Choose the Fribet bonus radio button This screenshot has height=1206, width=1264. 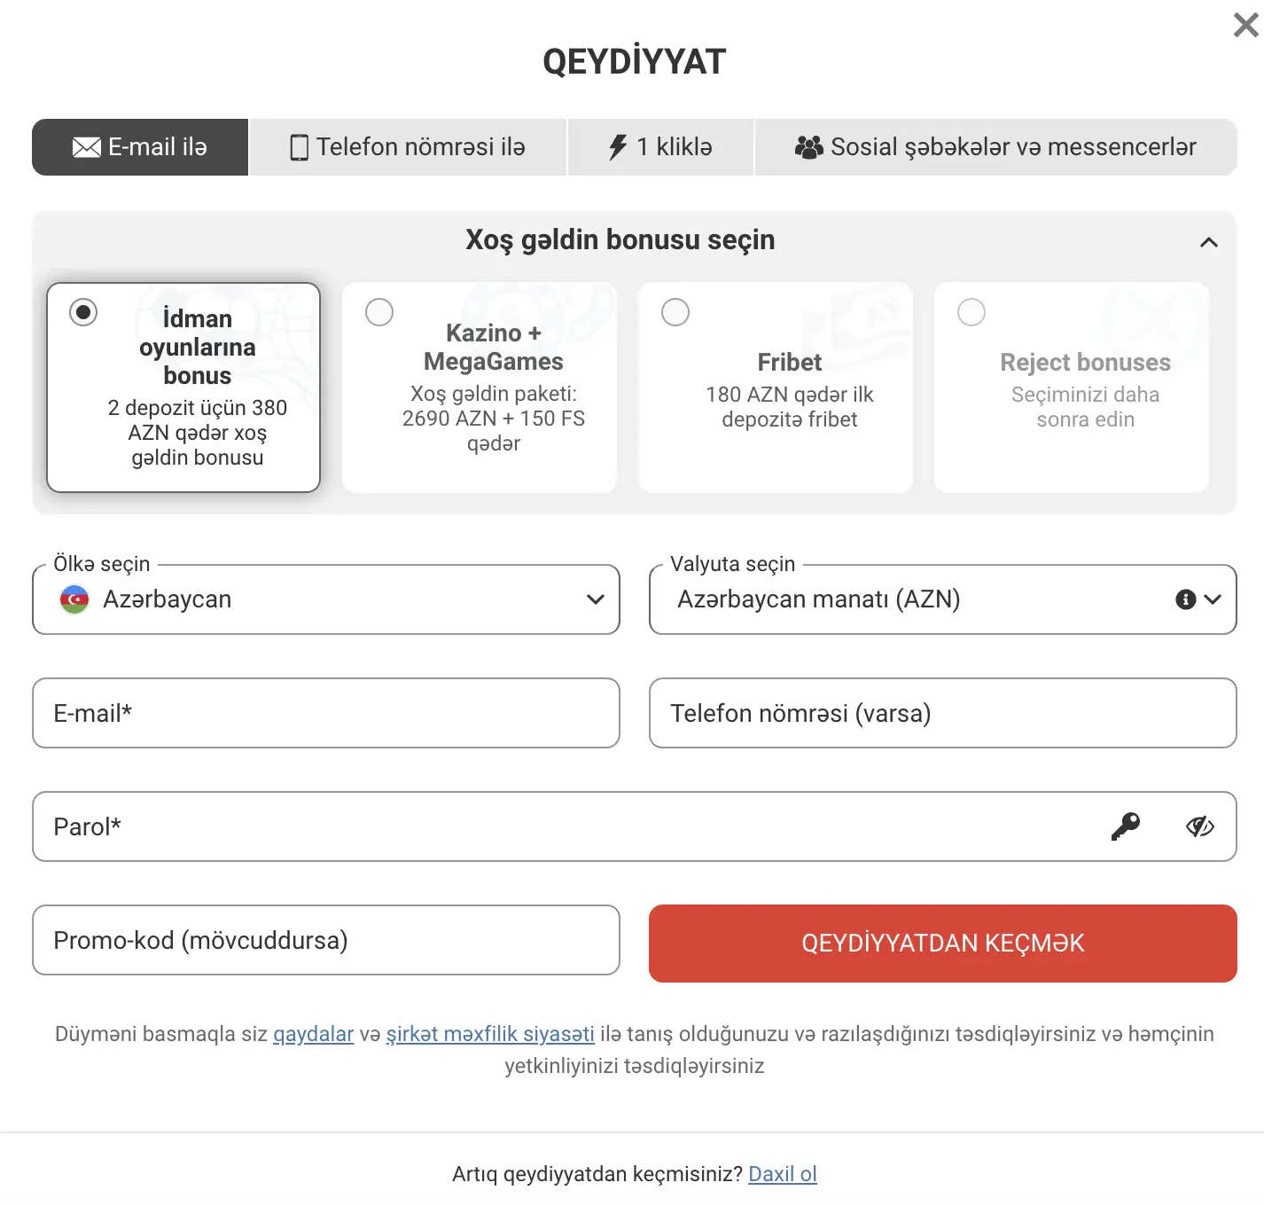tap(675, 312)
